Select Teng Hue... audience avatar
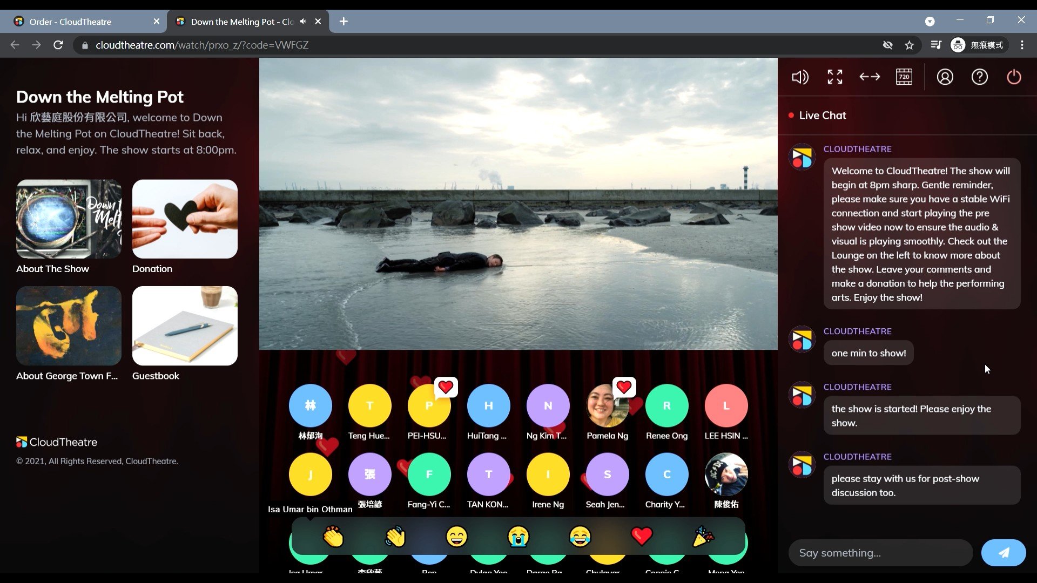This screenshot has height=583, width=1037. pyautogui.click(x=370, y=406)
